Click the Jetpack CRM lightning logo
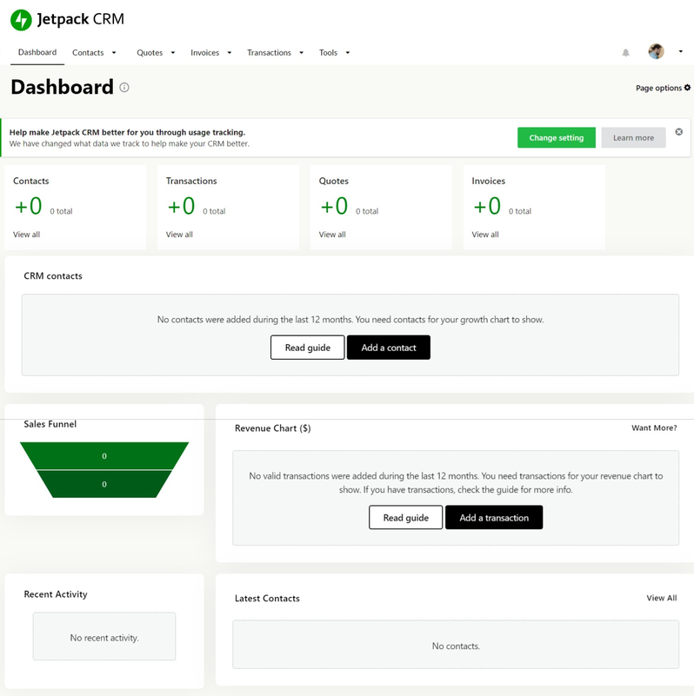The image size is (694, 696). [21, 20]
